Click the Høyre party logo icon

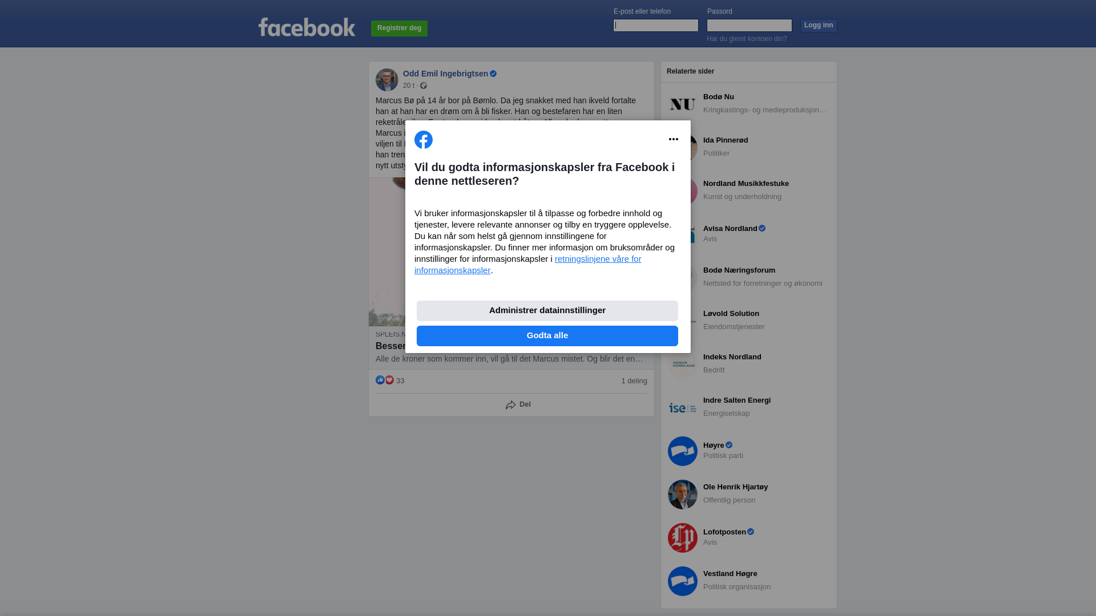(683, 451)
